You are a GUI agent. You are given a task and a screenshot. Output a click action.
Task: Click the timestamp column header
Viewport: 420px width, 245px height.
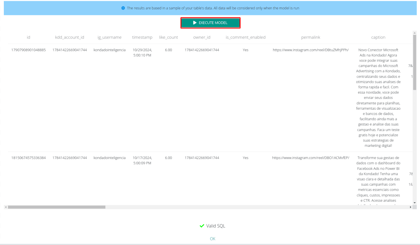pos(142,37)
